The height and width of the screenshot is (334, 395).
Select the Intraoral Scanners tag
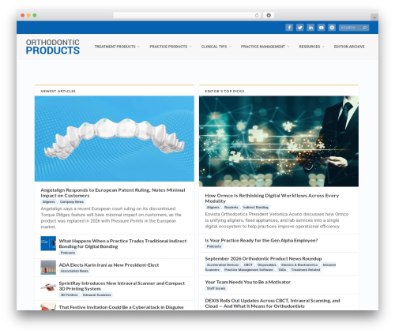96,295
